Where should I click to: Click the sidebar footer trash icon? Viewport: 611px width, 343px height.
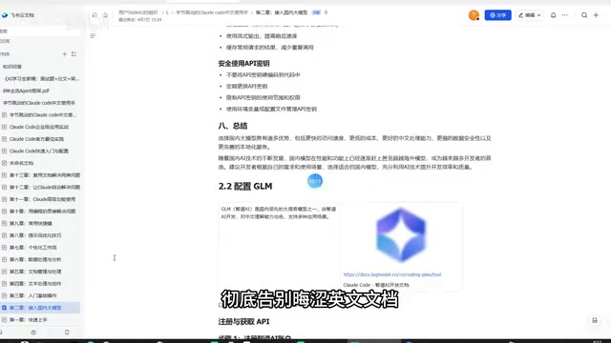(67, 333)
